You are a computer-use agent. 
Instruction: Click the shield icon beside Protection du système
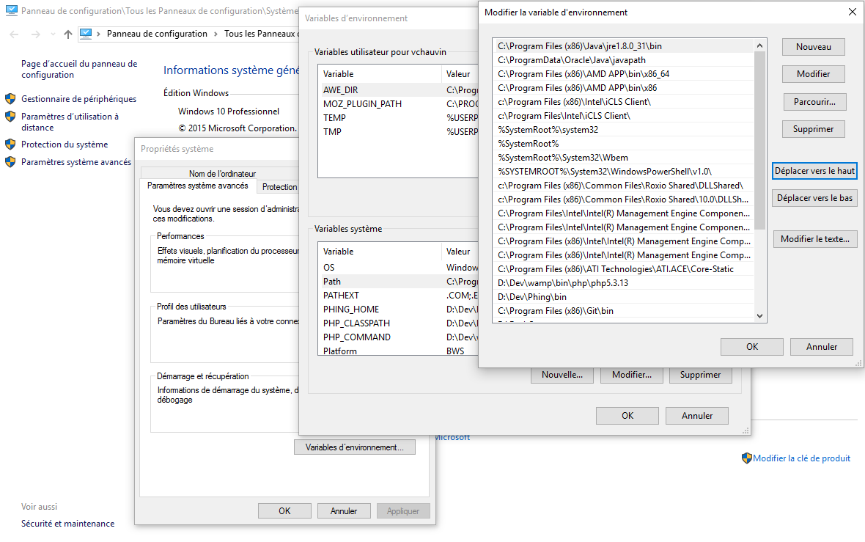(10, 144)
